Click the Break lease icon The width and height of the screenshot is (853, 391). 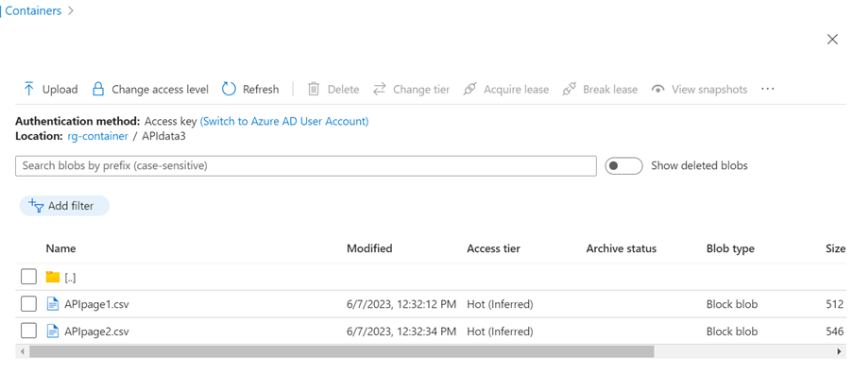click(569, 89)
